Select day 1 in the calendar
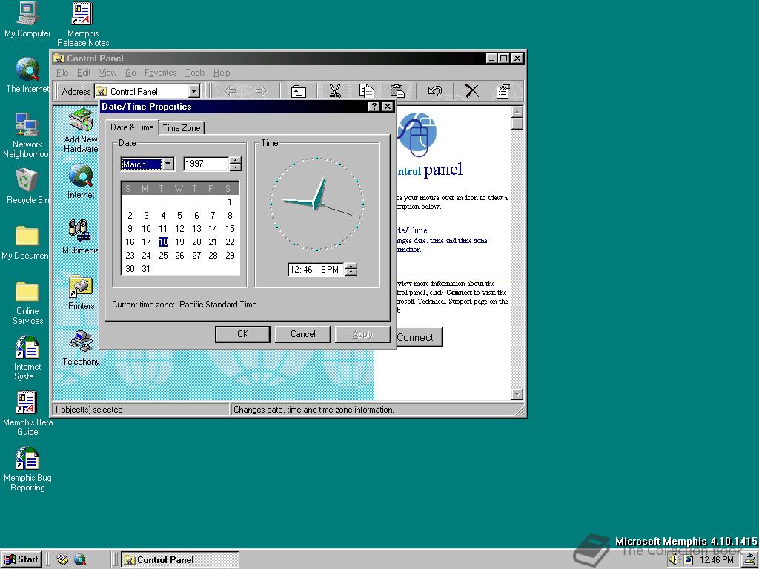 click(x=230, y=202)
